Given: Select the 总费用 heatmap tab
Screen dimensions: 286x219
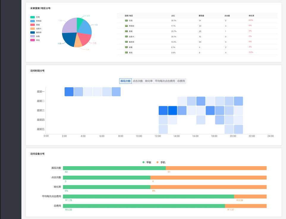Looking at the screenshot, I should click(x=181, y=81).
